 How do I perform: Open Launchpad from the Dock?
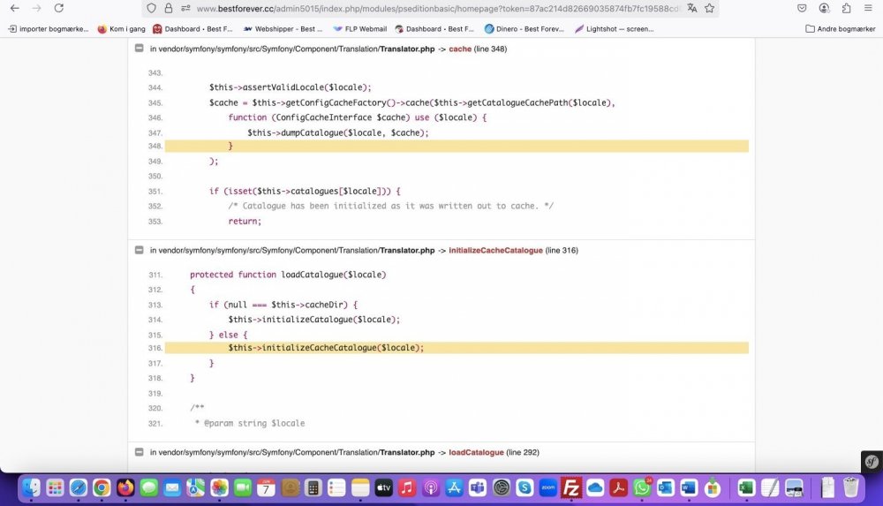pos(55,487)
